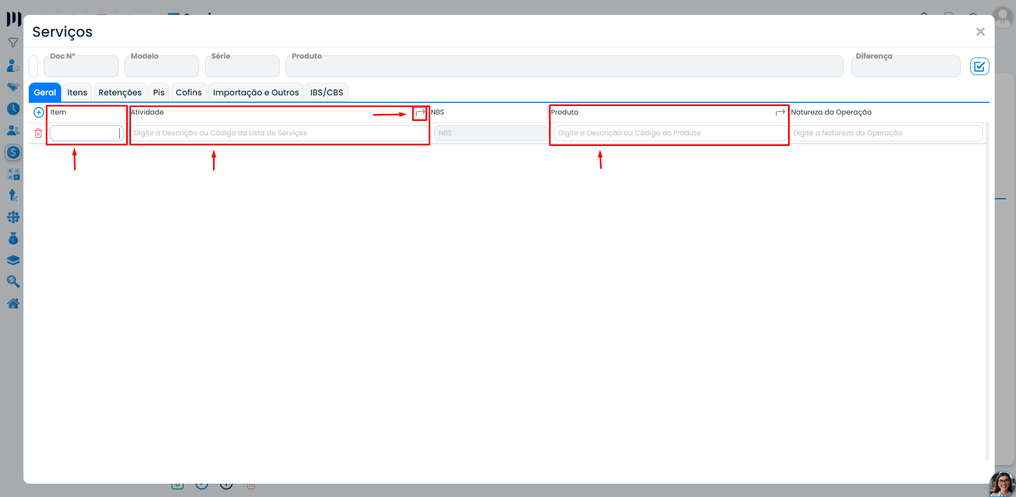
Task: Click the NBS input field
Action: (490, 133)
